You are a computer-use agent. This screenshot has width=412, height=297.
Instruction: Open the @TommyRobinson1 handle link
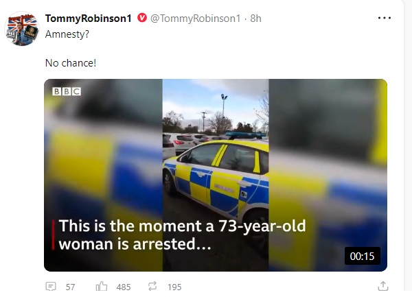195,19
